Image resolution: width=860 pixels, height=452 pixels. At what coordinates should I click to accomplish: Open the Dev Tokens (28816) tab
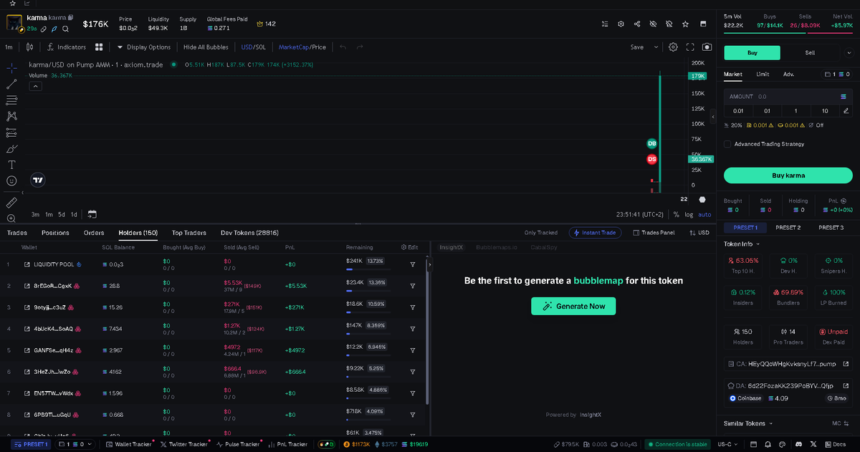coord(249,233)
